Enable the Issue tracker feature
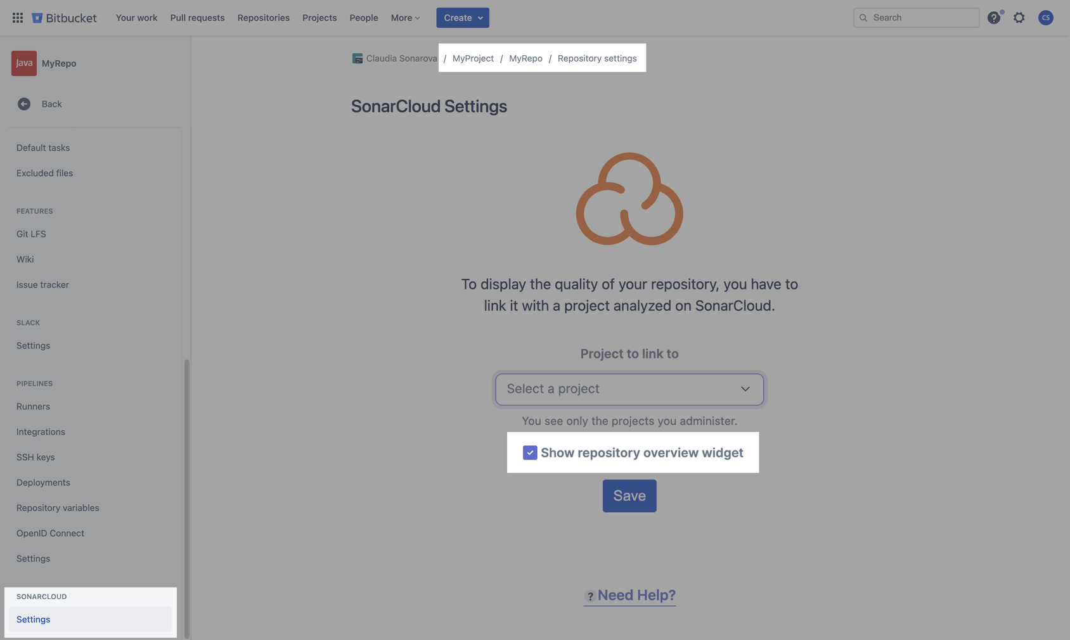 click(42, 285)
